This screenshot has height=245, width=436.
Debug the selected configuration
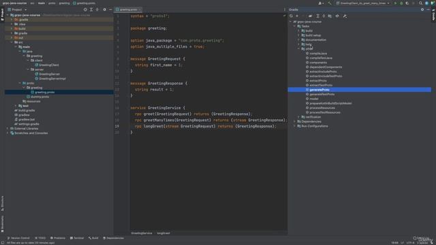[x=401, y=3]
